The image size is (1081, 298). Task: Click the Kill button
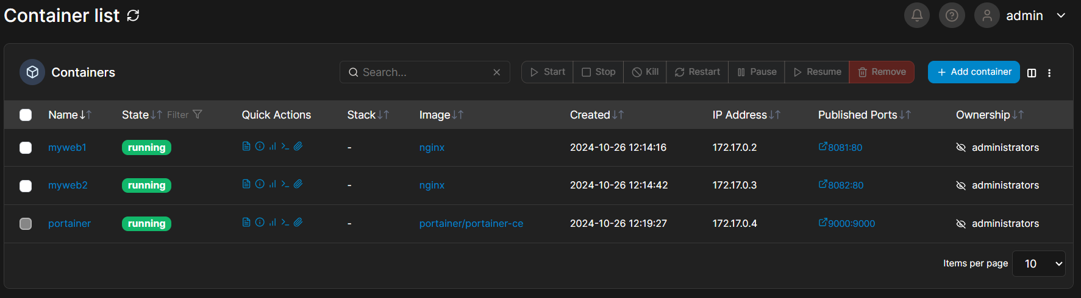pyautogui.click(x=645, y=72)
